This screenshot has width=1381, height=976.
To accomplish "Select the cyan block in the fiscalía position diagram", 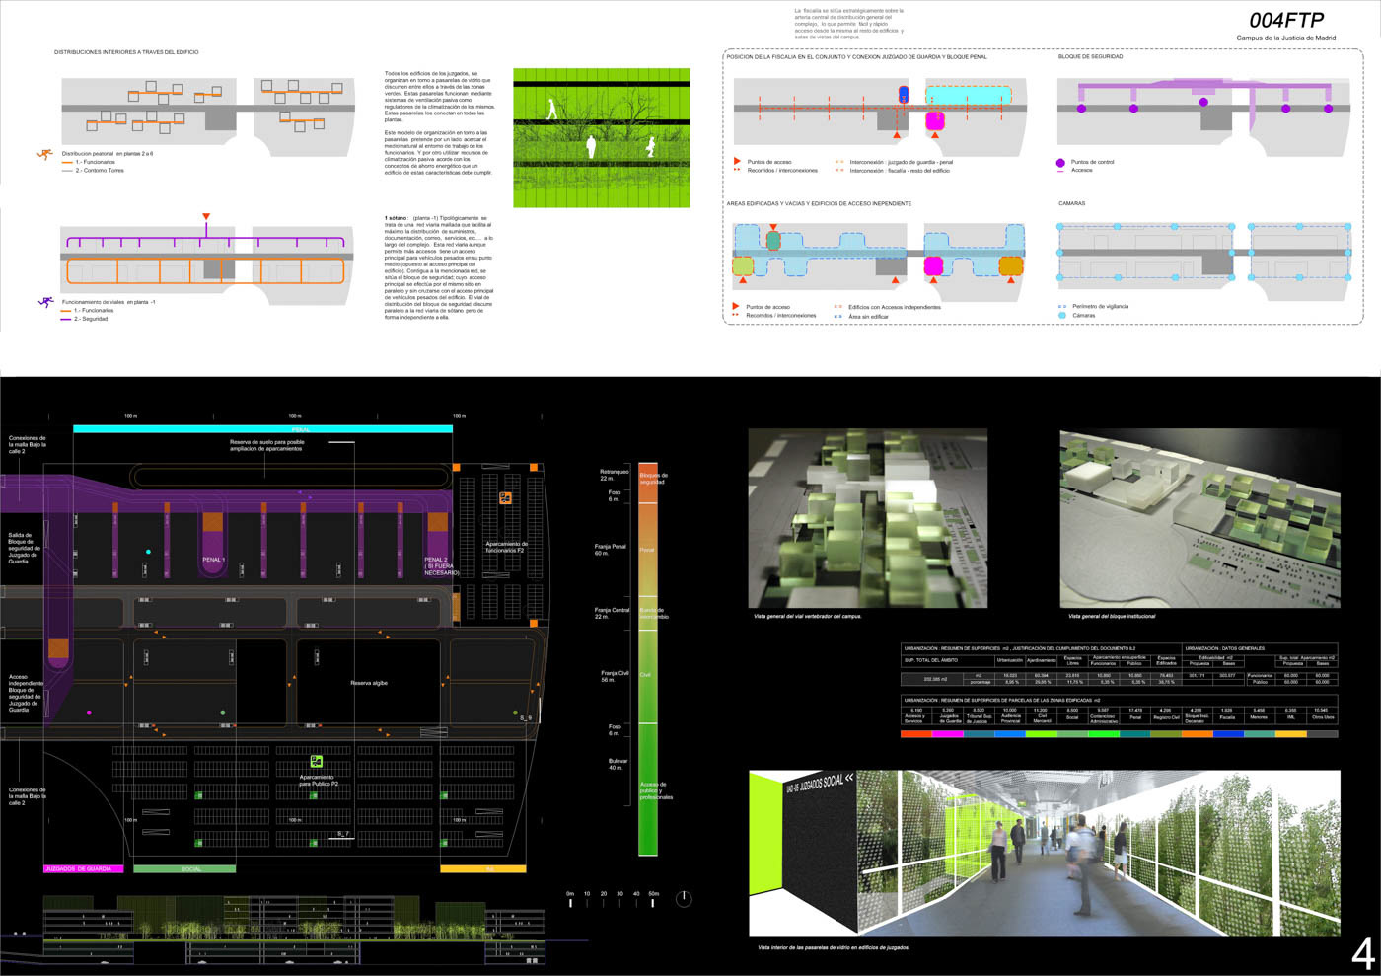I will coord(968,96).
